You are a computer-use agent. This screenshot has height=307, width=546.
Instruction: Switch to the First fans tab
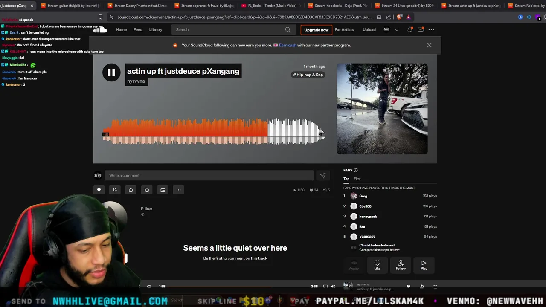pyautogui.click(x=357, y=179)
